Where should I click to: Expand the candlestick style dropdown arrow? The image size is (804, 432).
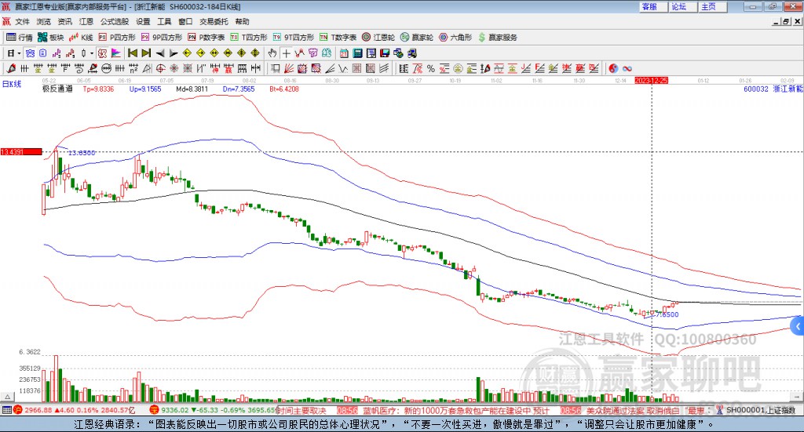91,53
